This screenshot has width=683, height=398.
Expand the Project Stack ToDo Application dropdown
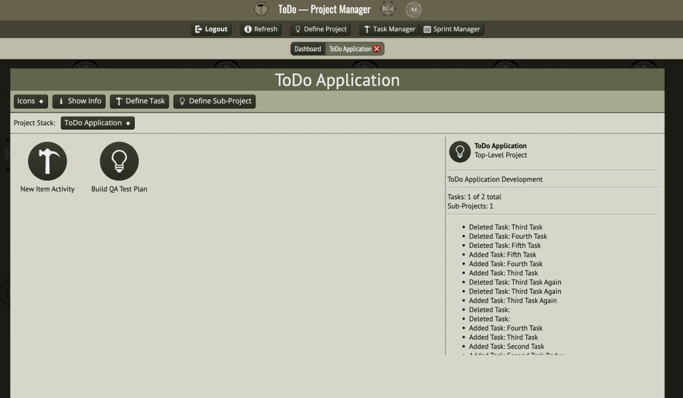coord(97,123)
